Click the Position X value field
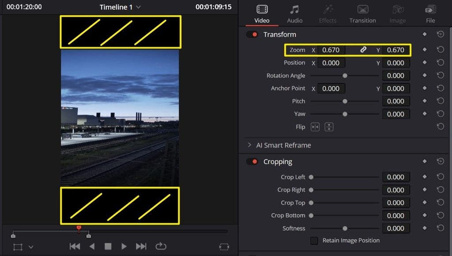The height and width of the screenshot is (256, 452). pos(331,63)
